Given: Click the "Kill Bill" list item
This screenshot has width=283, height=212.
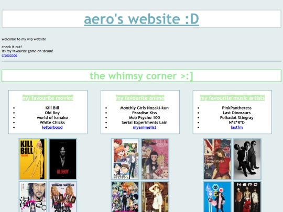Looking at the screenshot, I should point(52,108).
